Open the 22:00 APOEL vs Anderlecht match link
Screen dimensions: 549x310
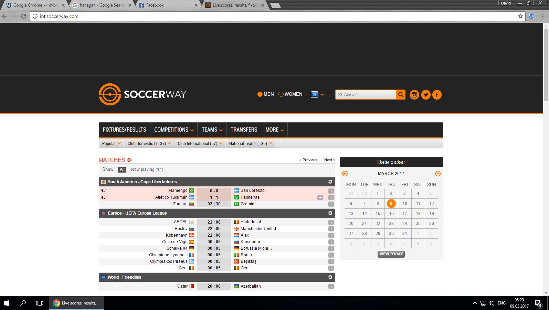click(214, 222)
